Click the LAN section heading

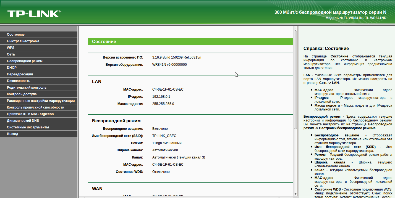(97, 82)
